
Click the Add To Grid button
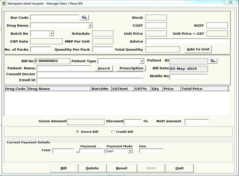[x=198, y=49]
